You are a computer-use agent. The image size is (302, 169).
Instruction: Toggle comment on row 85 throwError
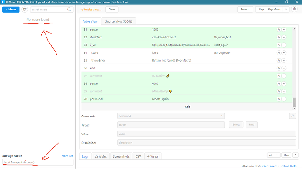279,60
